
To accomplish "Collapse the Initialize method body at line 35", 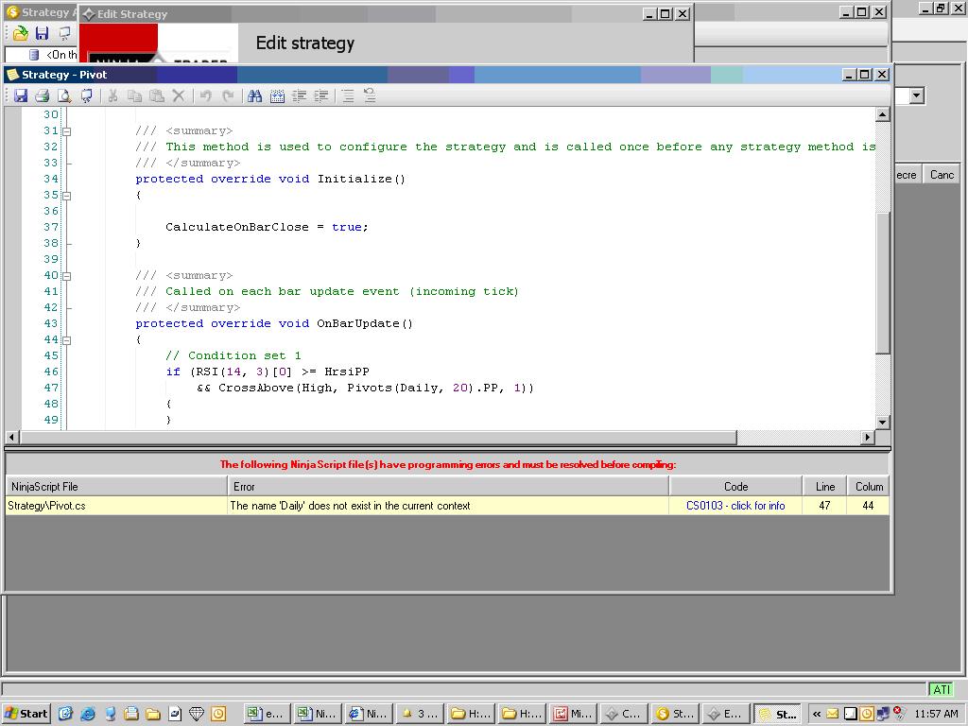I will pos(67,196).
